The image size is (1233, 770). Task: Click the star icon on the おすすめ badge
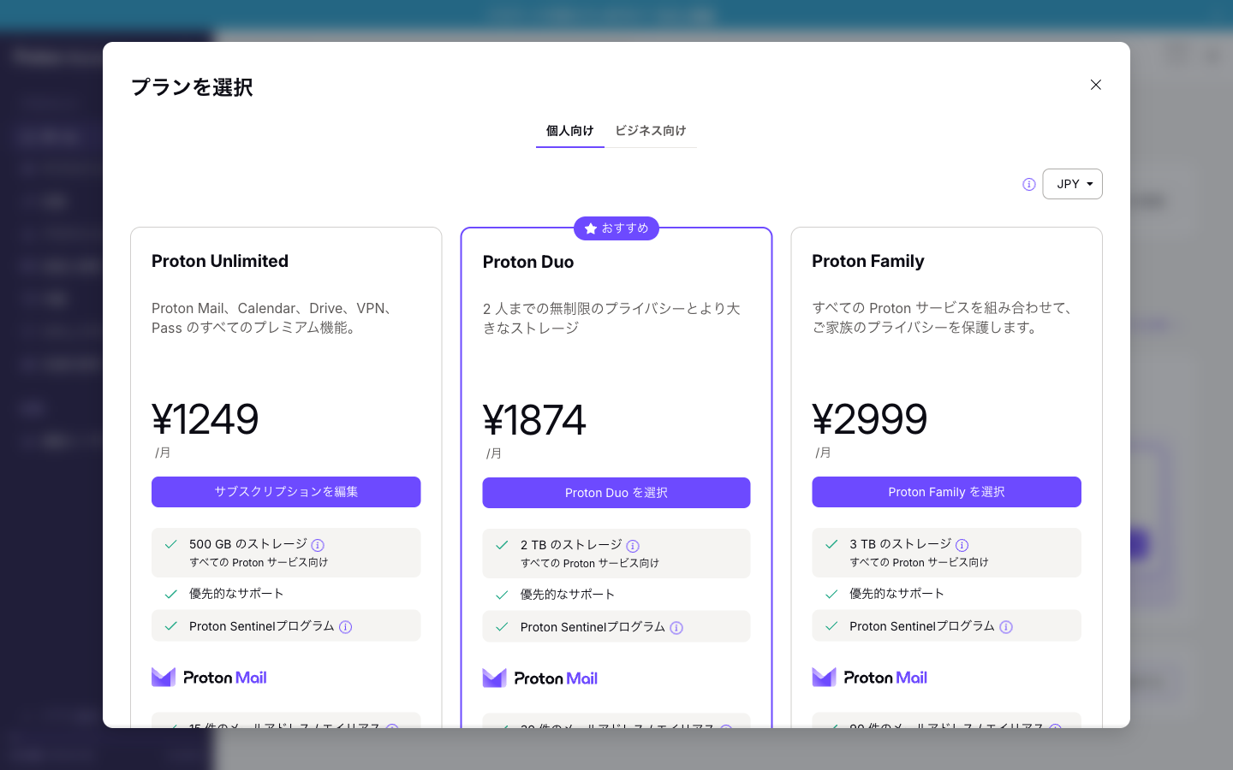pyautogui.click(x=590, y=228)
